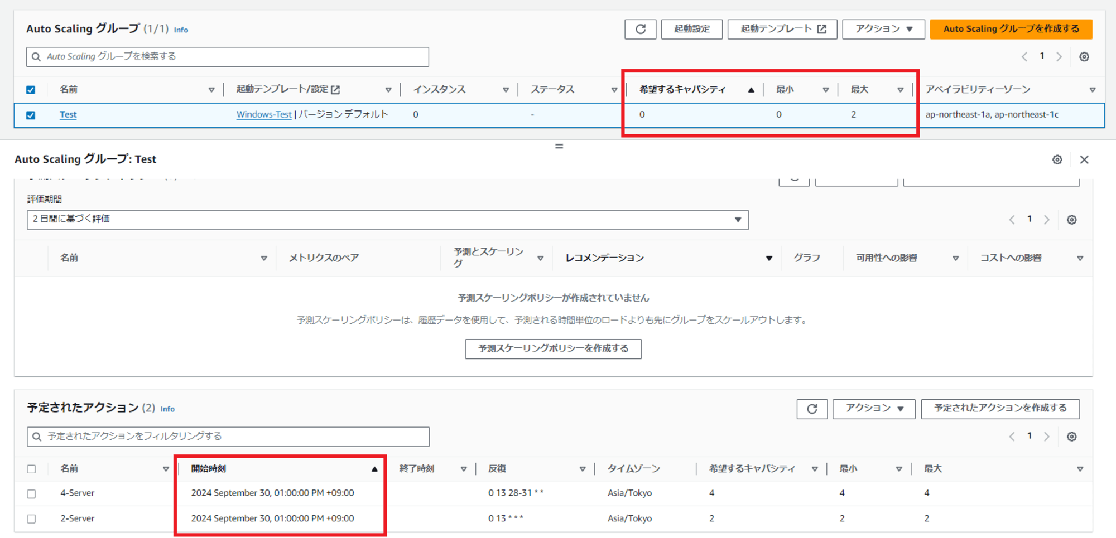Image resolution: width=1116 pixels, height=538 pixels.
Task: Refresh the Auto Scaling groups list
Action: click(640, 29)
